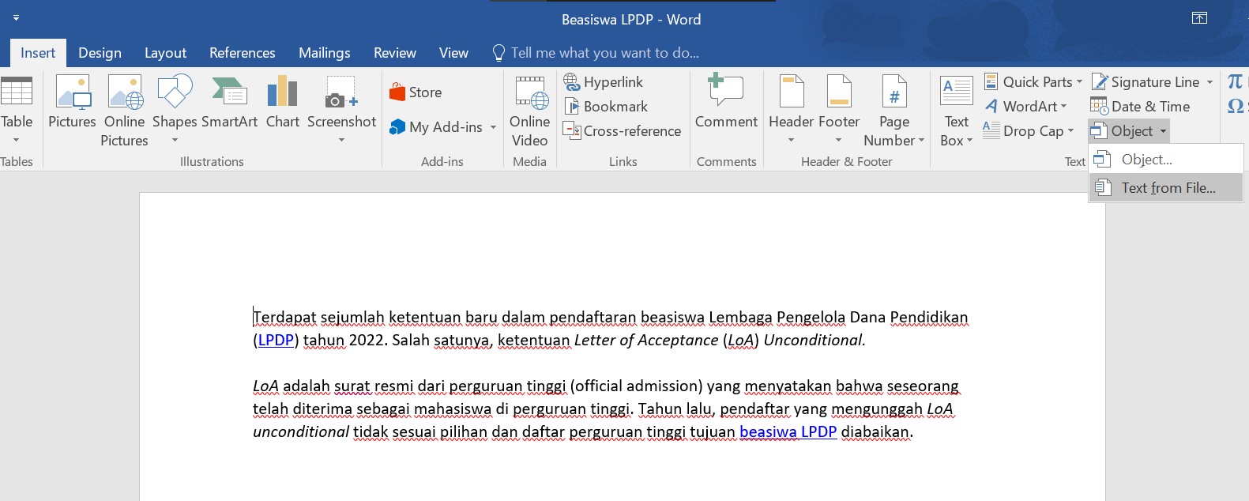Expand the Object dropdown arrow
Viewport: 1249px width, 501px height.
tap(1163, 131)
